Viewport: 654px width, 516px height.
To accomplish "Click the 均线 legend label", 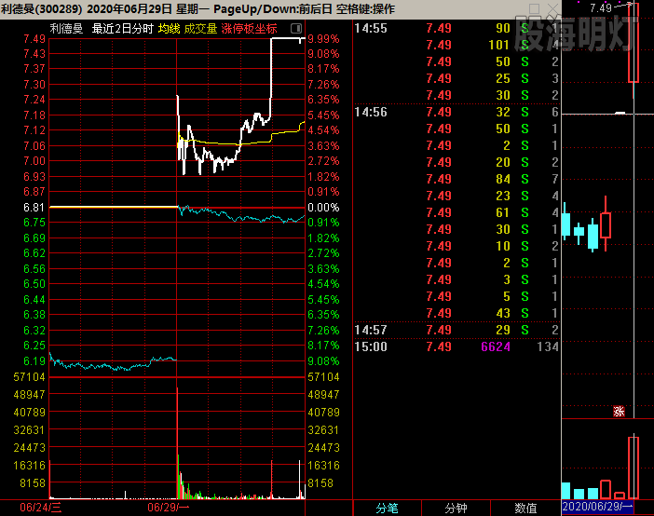I will pos(169,29).
